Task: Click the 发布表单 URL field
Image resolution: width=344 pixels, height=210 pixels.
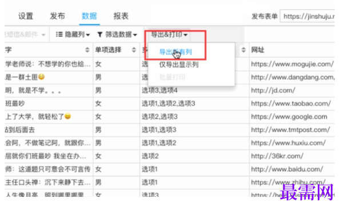Action: coord(307,16)
